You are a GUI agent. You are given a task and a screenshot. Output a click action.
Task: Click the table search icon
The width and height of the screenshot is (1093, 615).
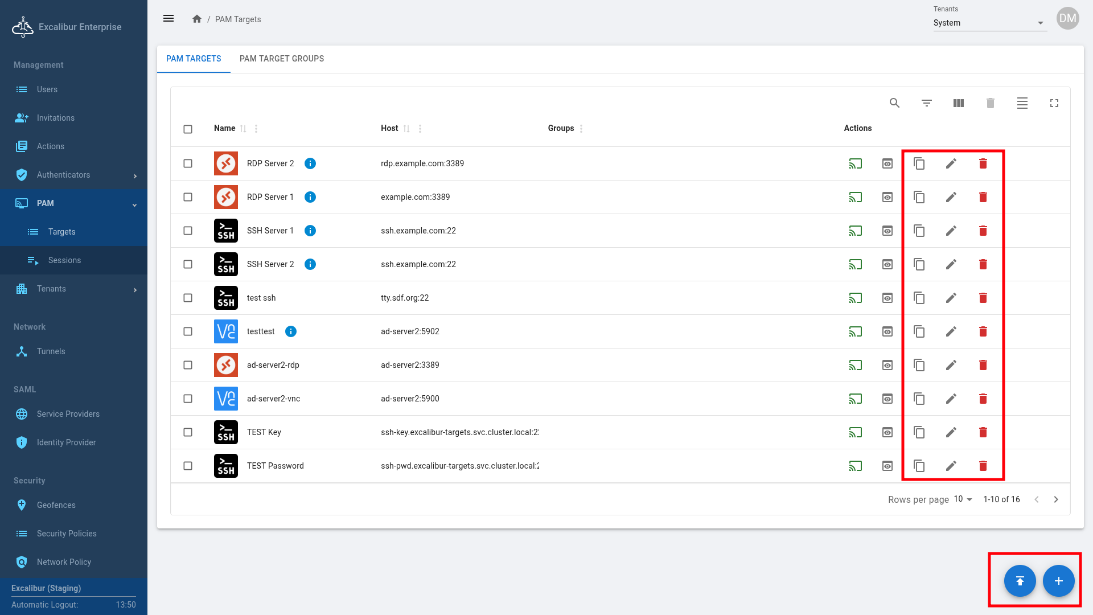click(x=894, y=103)
